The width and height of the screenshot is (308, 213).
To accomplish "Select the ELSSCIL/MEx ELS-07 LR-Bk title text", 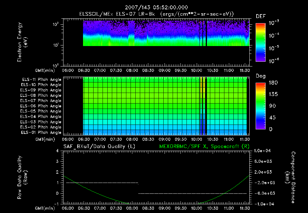I will click(x=117, y=14).
